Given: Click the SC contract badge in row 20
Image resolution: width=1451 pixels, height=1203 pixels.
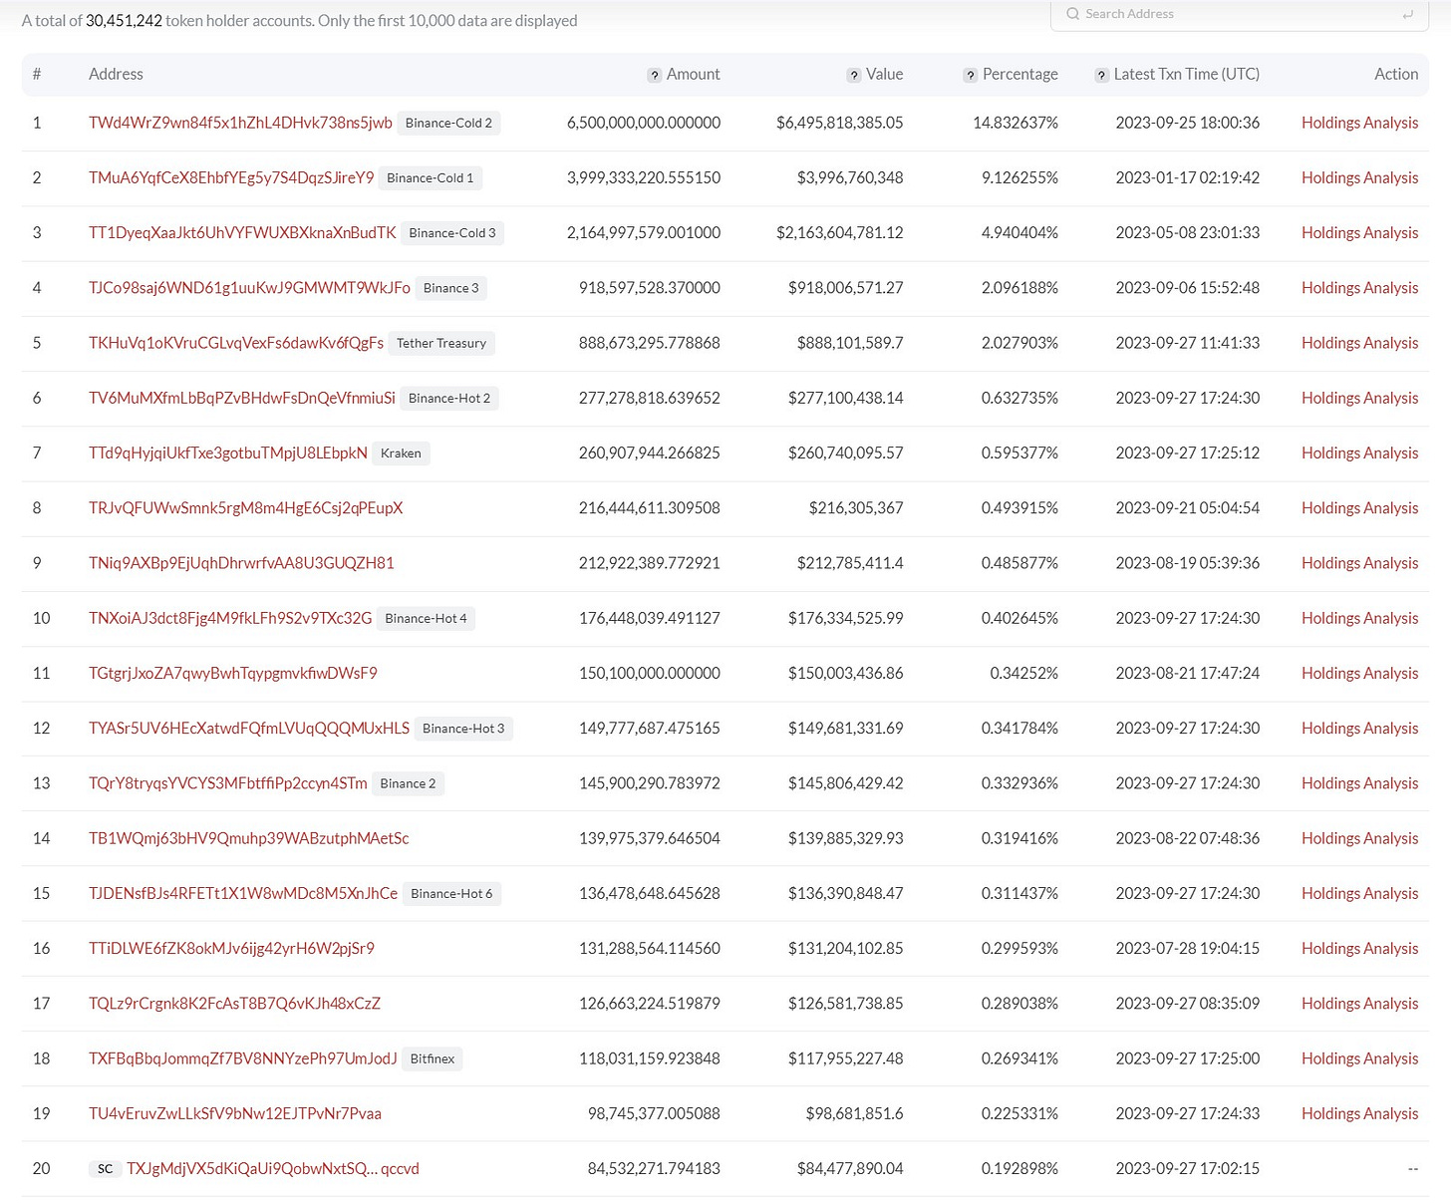Looking at the screenshot, I should tap(105, 1169).
